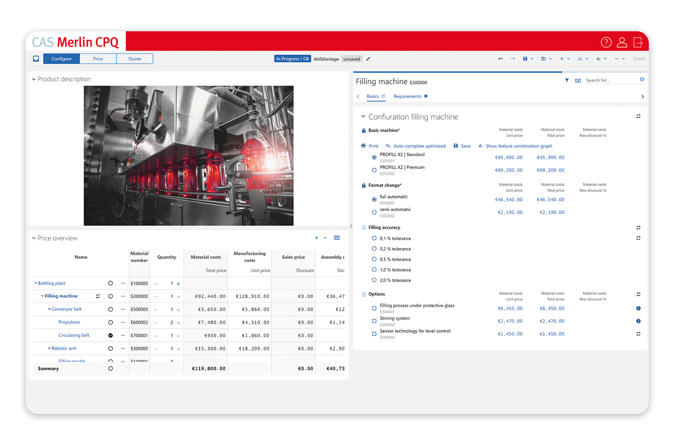Click the save icon in the top toolbar
The height and width of the screenshot is (442, 674).
[x=526, y=58]
